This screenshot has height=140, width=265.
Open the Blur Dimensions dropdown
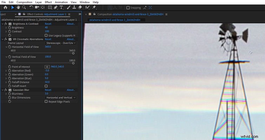pyautogui.click(x=61, y=98)
